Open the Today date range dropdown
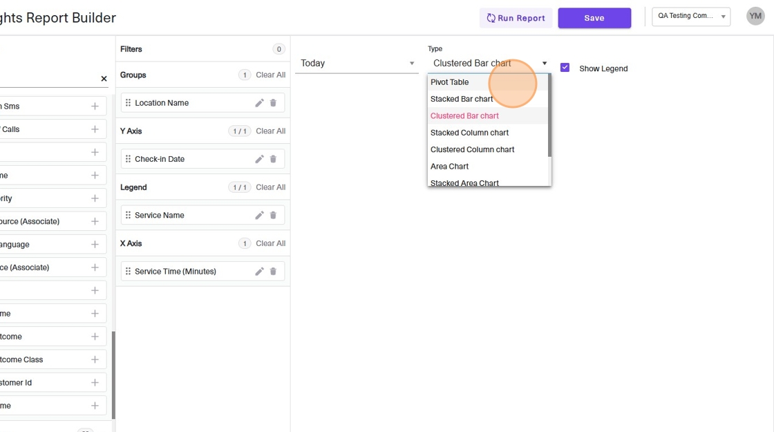Image resolution: width=774 pixels, height=432 pixels. pos(357,63)
